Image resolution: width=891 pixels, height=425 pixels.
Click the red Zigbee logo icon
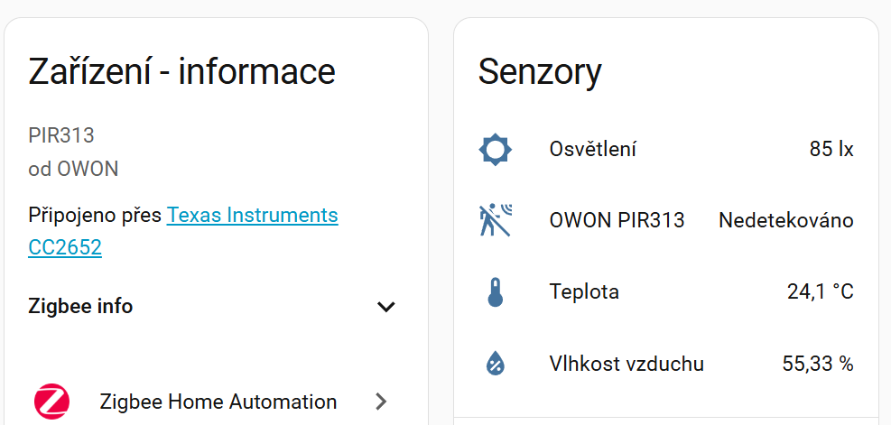point(51,402)
